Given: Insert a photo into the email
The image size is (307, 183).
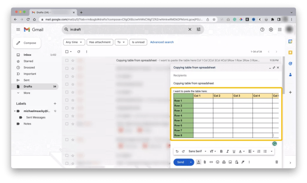Looking at the screenshot, I should [x=230, y=162].
